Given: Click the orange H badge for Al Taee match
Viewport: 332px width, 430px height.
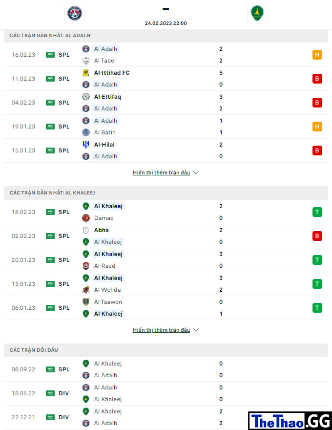Looking at the screenshot, I should [x=317, y=55].
